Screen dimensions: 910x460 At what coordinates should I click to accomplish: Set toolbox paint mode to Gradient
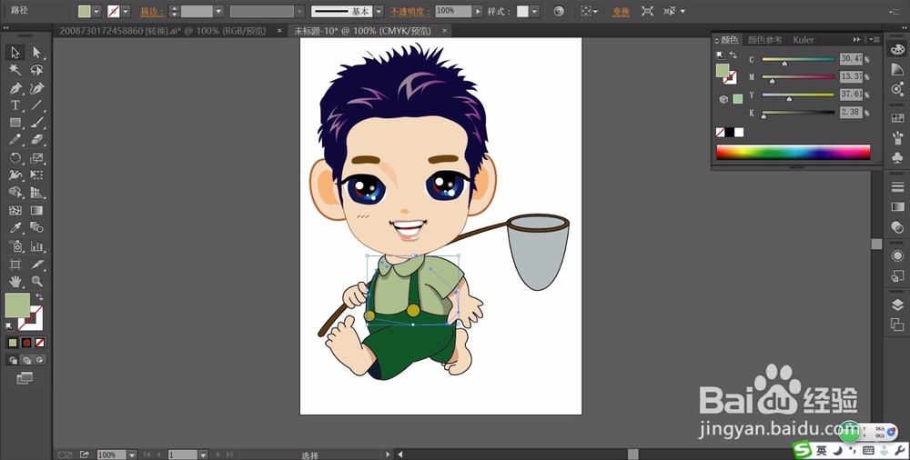coord(26,343)
